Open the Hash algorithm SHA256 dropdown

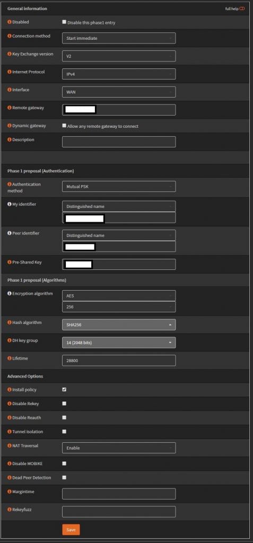(119, 325)
